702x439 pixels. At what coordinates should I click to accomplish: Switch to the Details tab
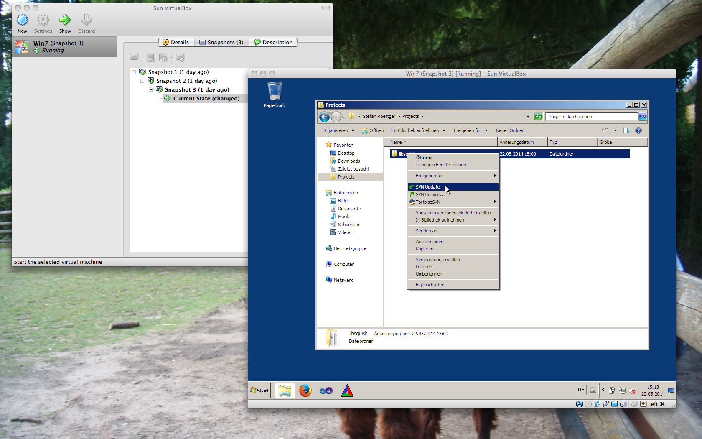pos(176,42)
